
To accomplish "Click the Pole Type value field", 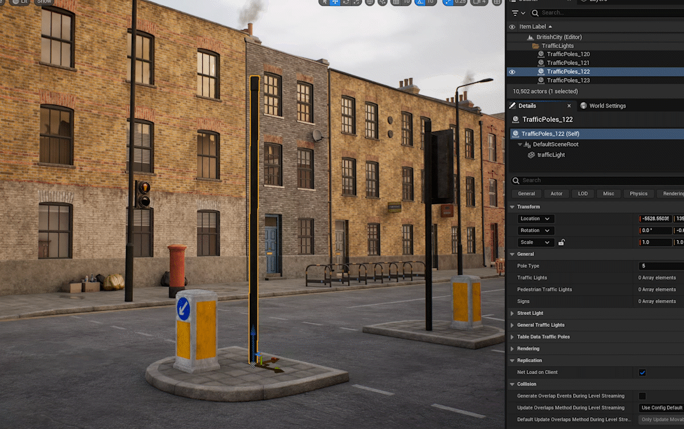I will [661, 266].
